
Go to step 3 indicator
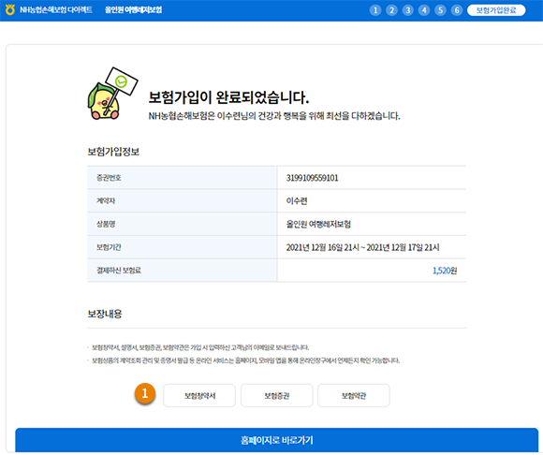[408, 10]
